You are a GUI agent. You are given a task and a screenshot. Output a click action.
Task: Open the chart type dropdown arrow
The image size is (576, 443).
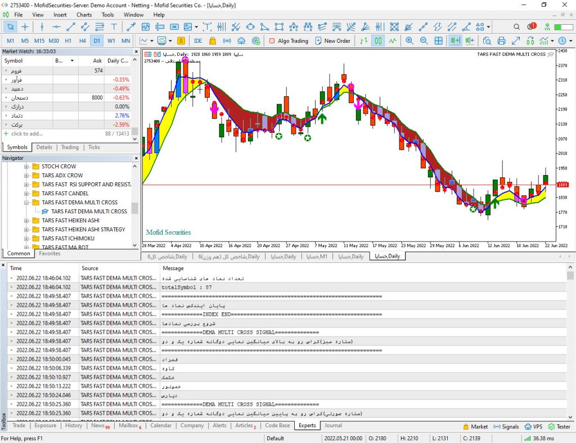[x=152, y=41]
